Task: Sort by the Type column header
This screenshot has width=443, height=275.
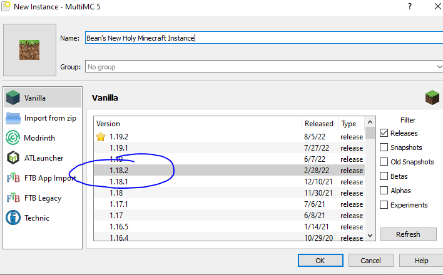Action: tap(351, 123)
